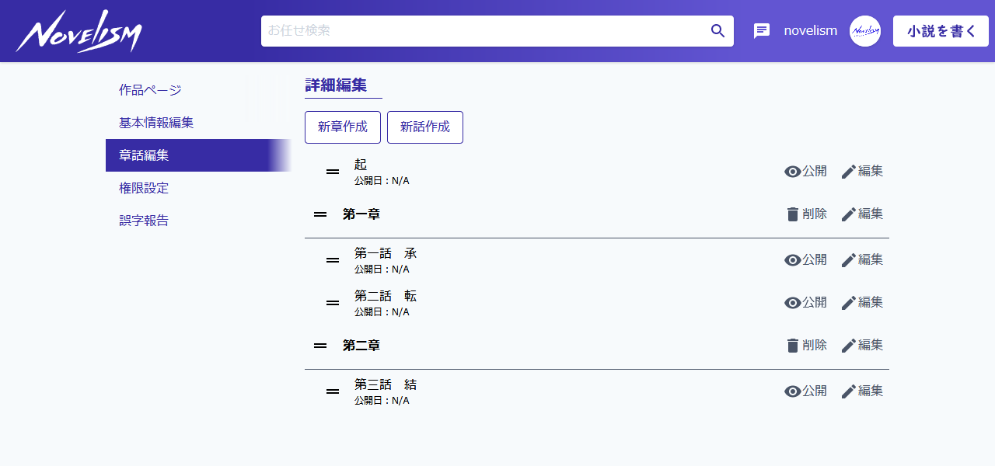Viewport: 995px width, 466px height.
Task: Open 誤字報告 in the sidebar
Action: 144,221
